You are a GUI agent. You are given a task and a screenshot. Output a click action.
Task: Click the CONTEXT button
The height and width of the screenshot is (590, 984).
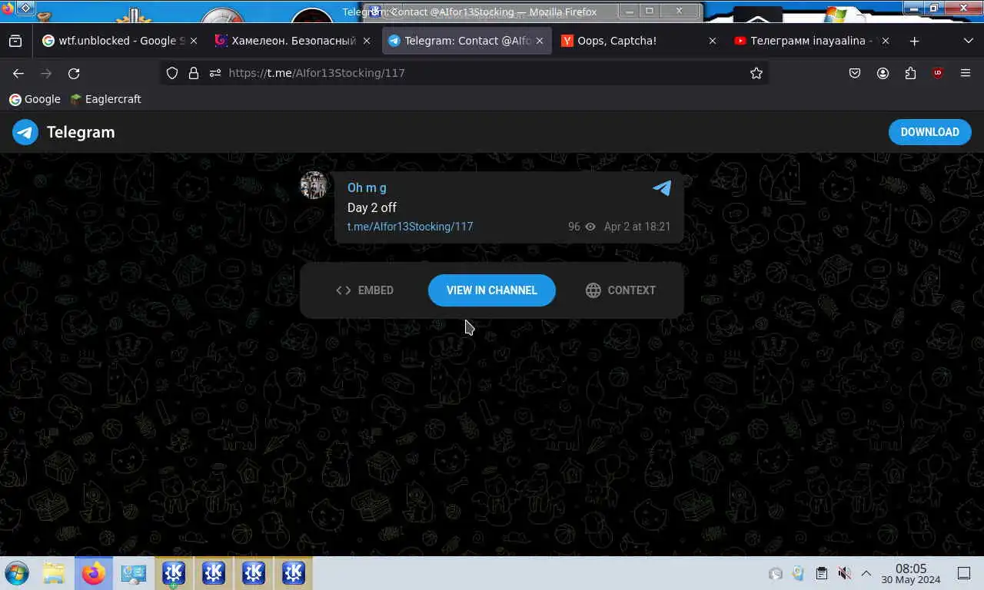pyautogui.click(x=620, y=290)
